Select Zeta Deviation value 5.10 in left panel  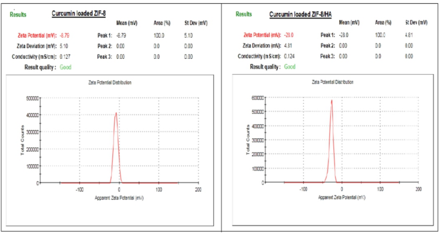(x=64, y=46)
